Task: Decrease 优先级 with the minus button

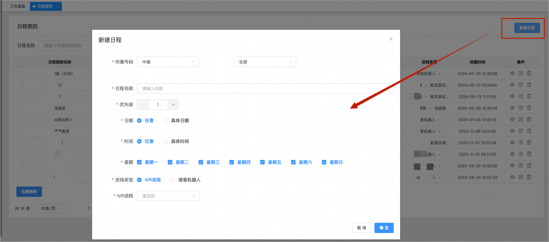Action: (x=142, y=104)
